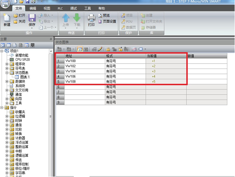Switch to the 帮助 ribbon tab
235x177 pixels.
click(x=102, y=8)
